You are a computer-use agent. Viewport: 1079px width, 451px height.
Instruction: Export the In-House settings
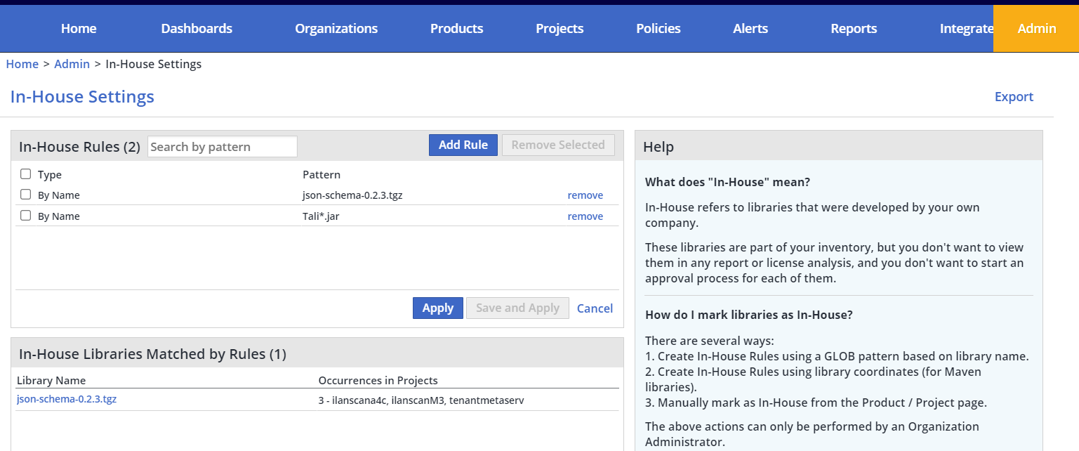[x=1014, y=97]
